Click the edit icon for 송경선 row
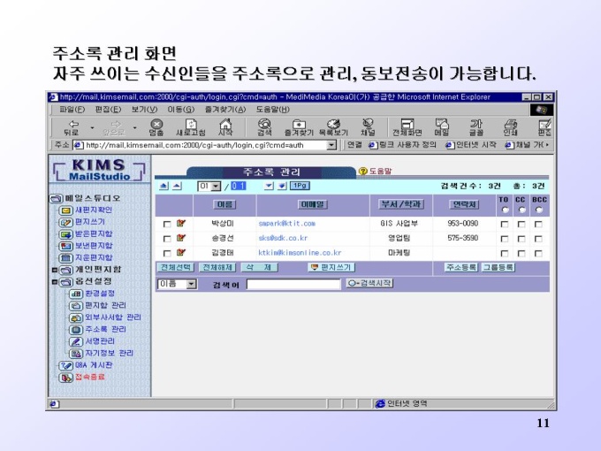This screenshot has width=601, height=451. pos(181,238)
